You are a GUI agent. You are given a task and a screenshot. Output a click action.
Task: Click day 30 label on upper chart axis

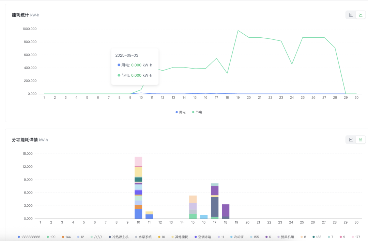pos(356,98)
